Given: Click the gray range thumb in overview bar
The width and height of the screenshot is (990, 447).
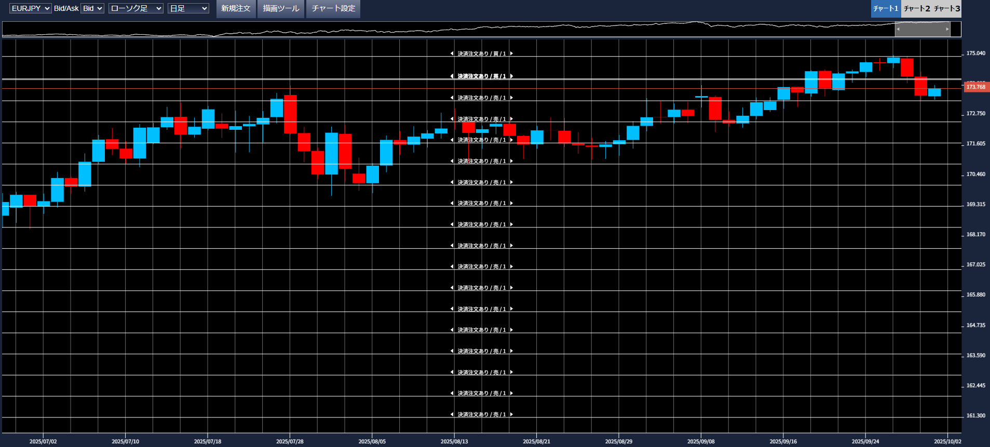Looking at the screenshot, I should coord(923,29).
